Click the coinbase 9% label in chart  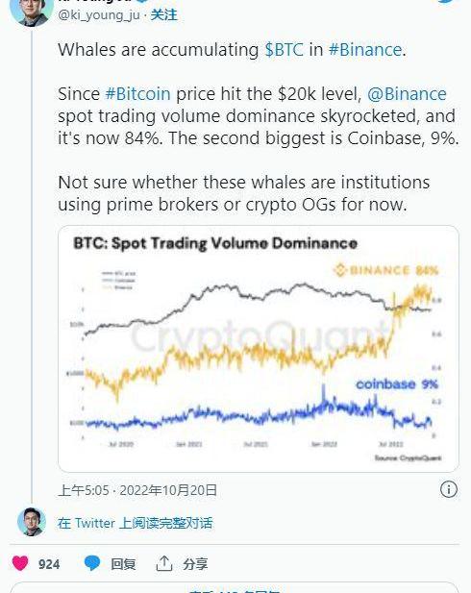pos(397,384)
